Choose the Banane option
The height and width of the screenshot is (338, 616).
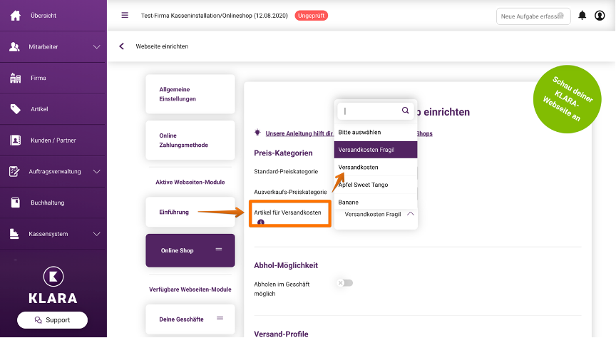(376, 202)
